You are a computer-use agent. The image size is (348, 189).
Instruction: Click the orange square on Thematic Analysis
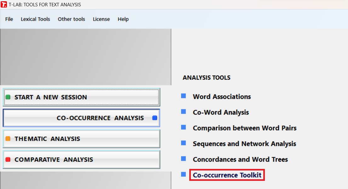point(8,139)
